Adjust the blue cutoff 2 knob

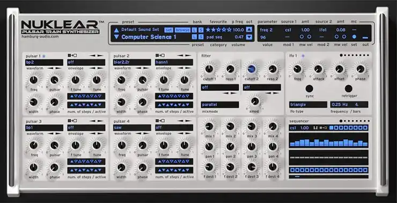pos(252,69)
